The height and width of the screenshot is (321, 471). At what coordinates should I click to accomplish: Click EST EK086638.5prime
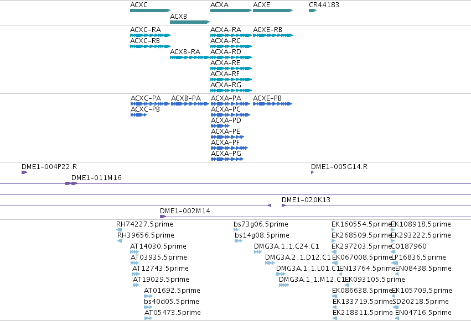[334, 297]
